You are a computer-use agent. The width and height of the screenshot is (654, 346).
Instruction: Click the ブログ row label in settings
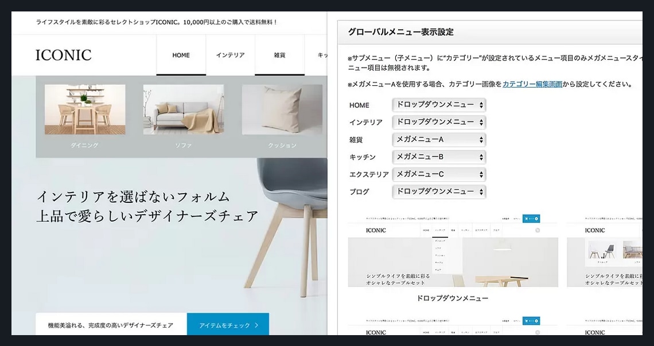click(359, 192)
